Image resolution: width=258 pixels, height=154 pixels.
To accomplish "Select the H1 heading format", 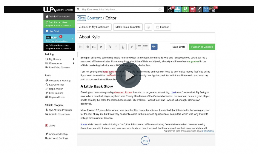I will pos(80,47).
